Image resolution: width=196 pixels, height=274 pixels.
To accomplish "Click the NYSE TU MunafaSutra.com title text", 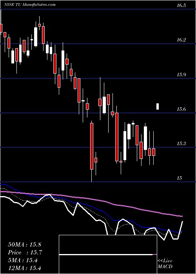I will tap(29, 4).
